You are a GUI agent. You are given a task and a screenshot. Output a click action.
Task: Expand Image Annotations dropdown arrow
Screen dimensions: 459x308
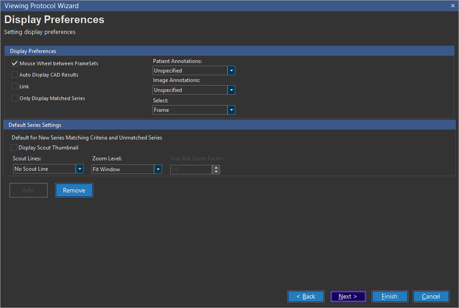point(231,90)
